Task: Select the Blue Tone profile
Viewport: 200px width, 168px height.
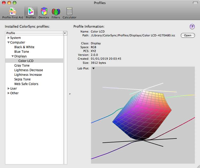Action: coord(21,52)
